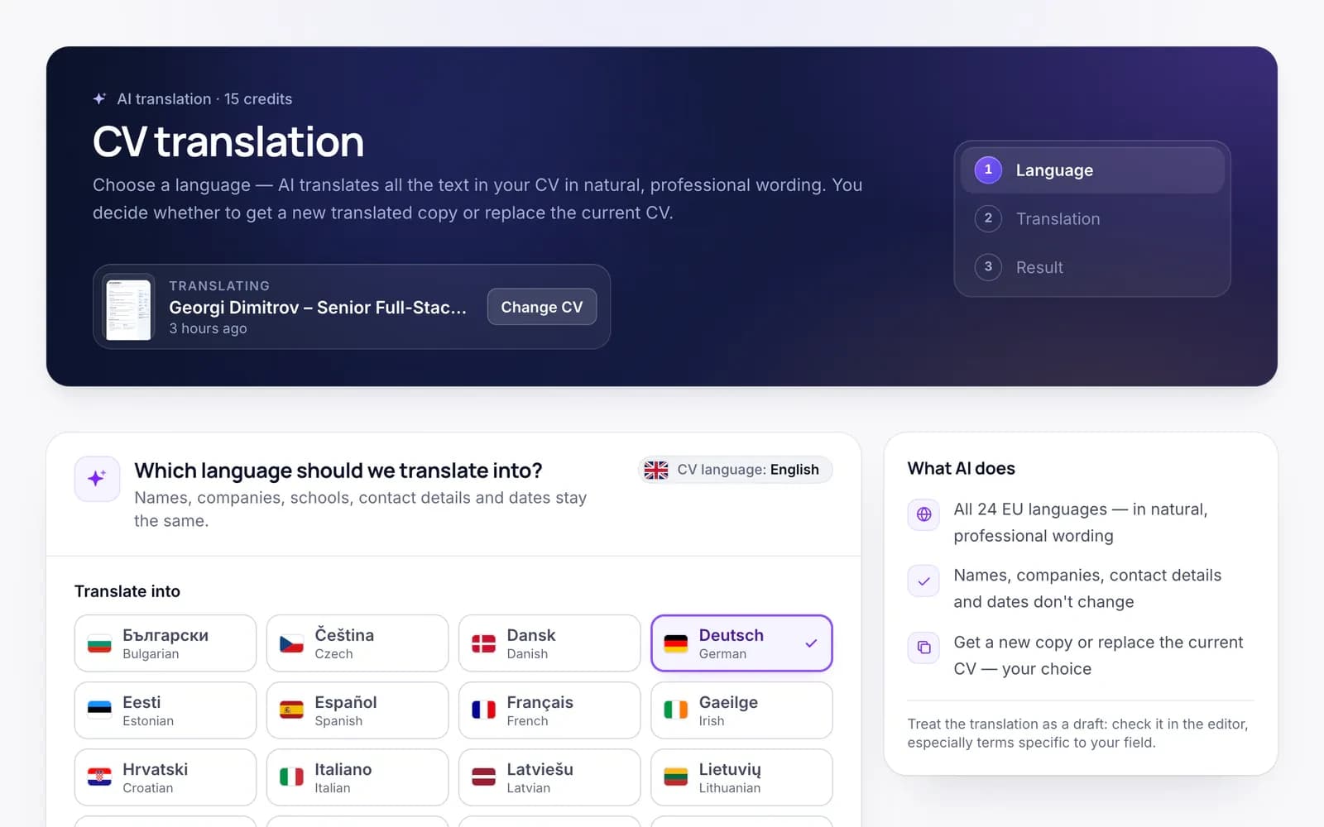
Task: Click the sparkle icon next to AI translation
Action: point(99,98)
